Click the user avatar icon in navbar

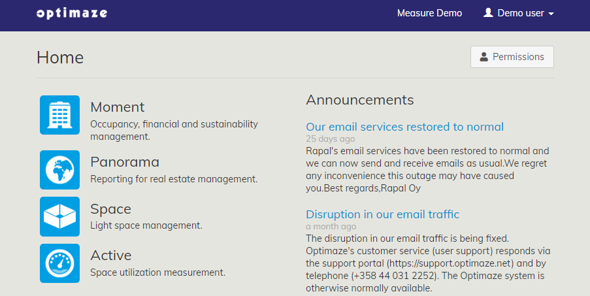click(x=488, y=13)
